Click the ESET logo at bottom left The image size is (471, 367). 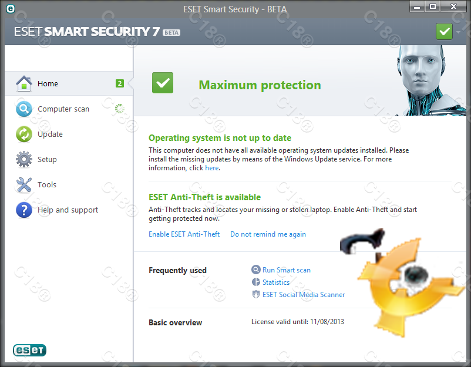tap(29, 351)
